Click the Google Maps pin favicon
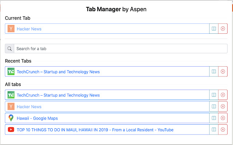Image resolution: width=233 pixels, height=145 pixels. [11, 118]
